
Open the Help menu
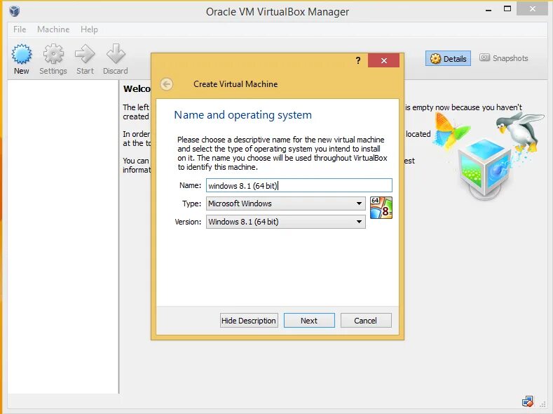click(89, 29)
